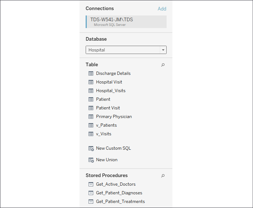Select the TDS-W541-JM\TDS SQL Server connection

tap(126, 22)
